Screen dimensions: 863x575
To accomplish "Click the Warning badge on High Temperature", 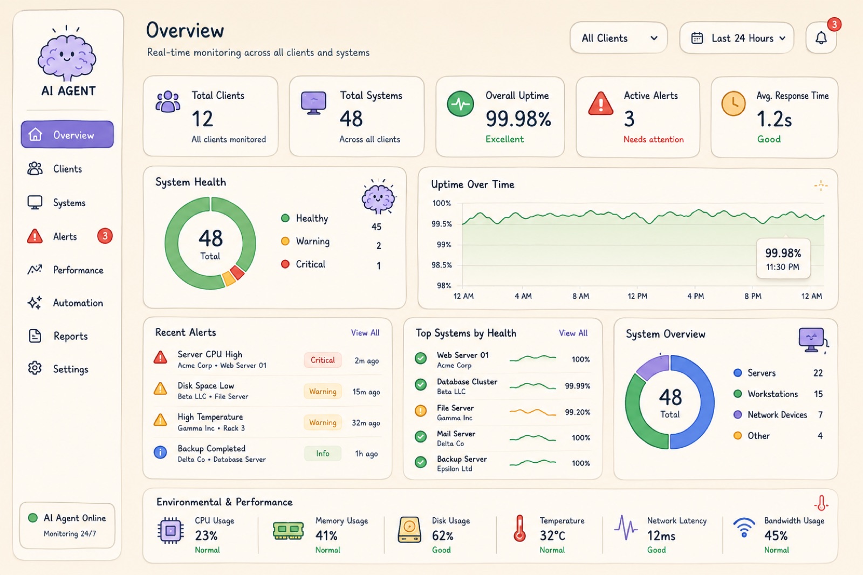I will [323, 423].
